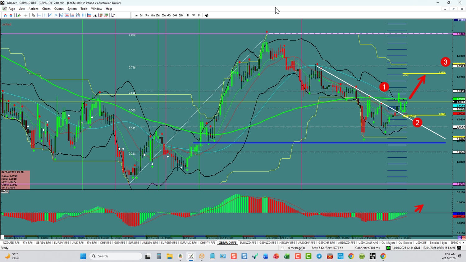Open the Windows Start menu
Image resolution: width=466 pixels, height=262 pixels.
83,256
